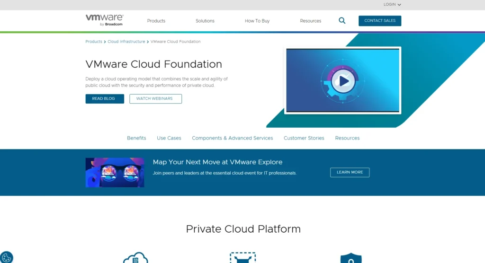This screenshot has height=263, width=485.
Task: Open the Resources navigation menu
Action: tap(310, 21)
